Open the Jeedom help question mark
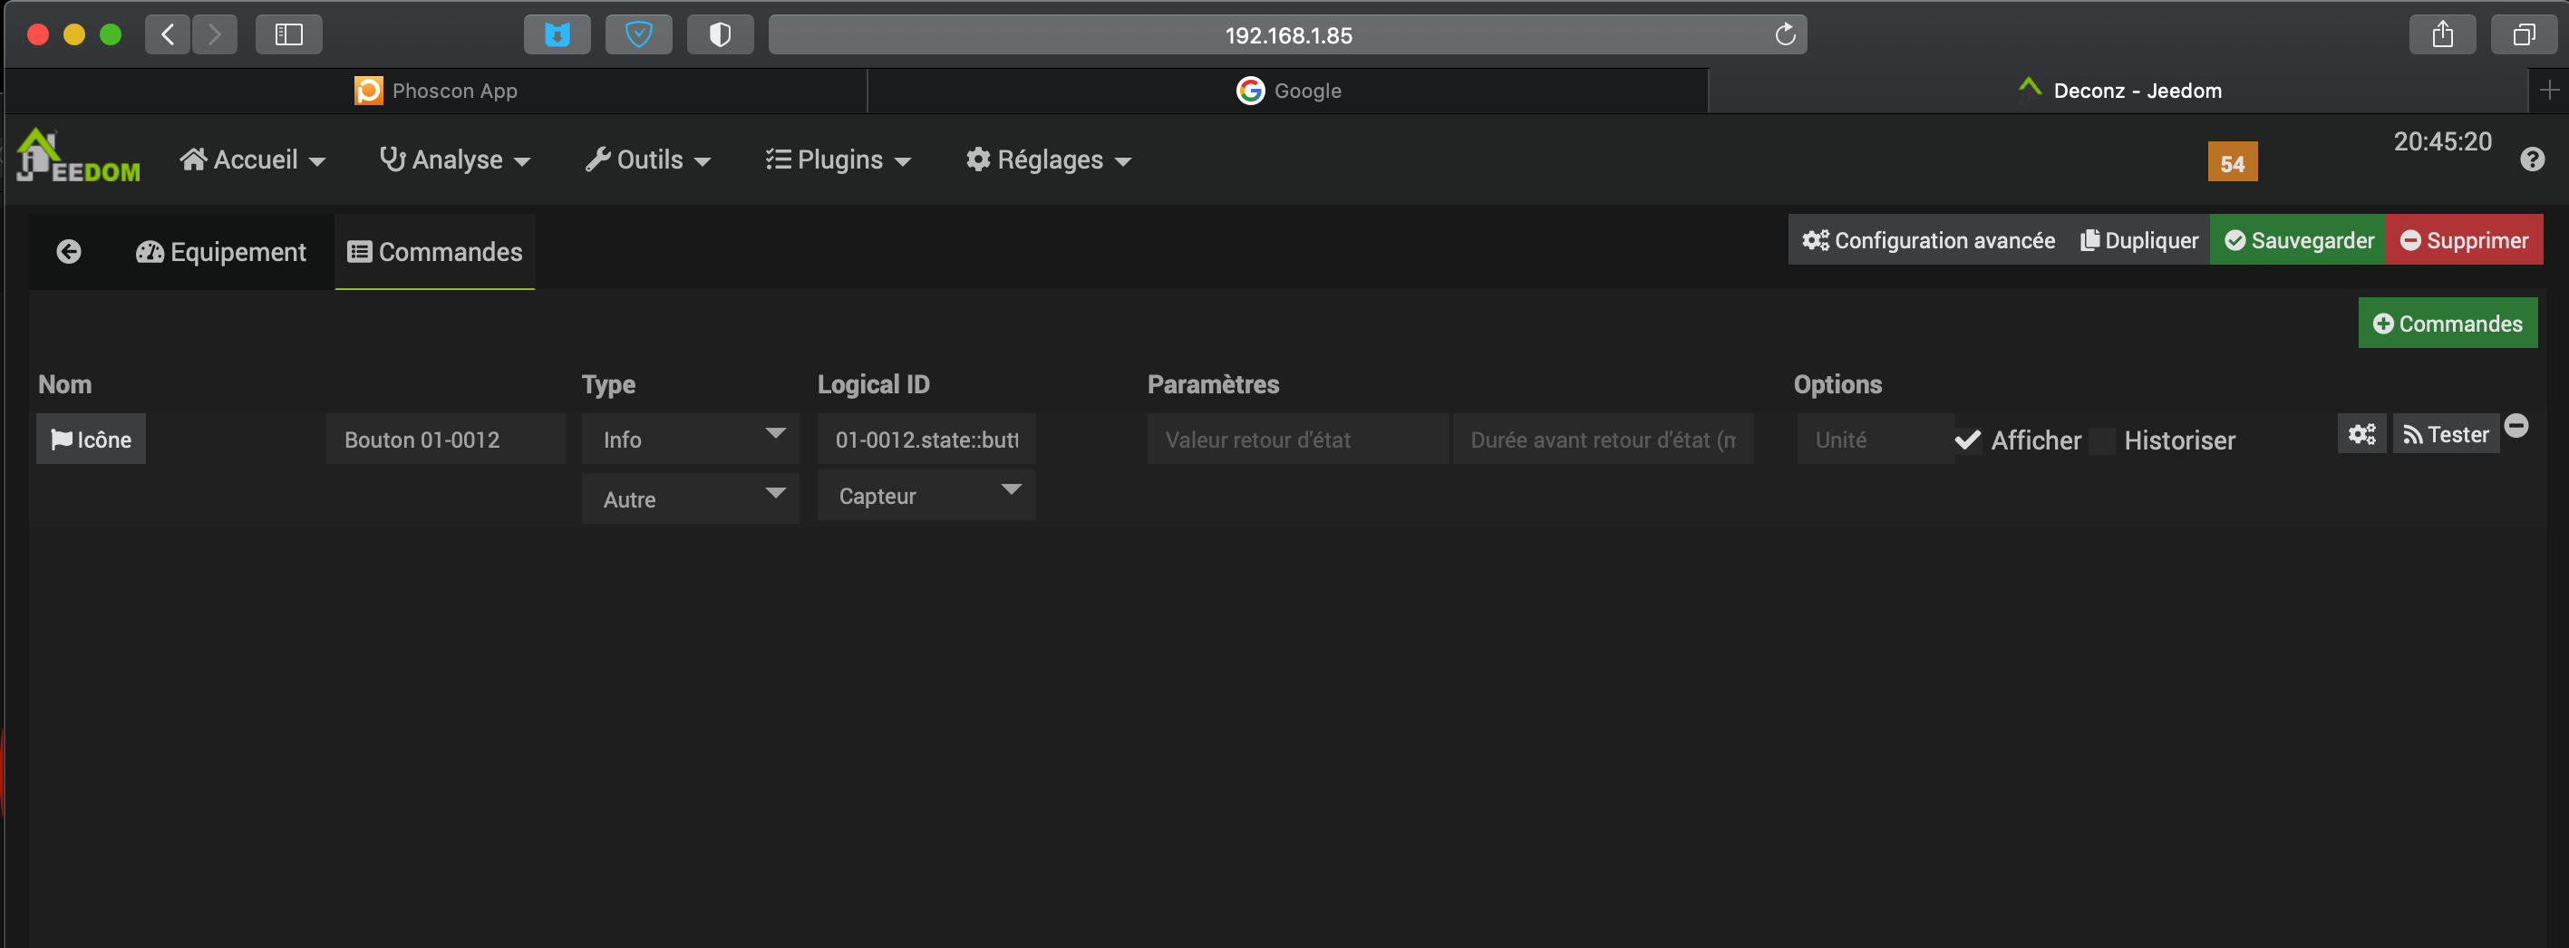The height and width of the screenshot is (948, 2569). point(2532,160)
